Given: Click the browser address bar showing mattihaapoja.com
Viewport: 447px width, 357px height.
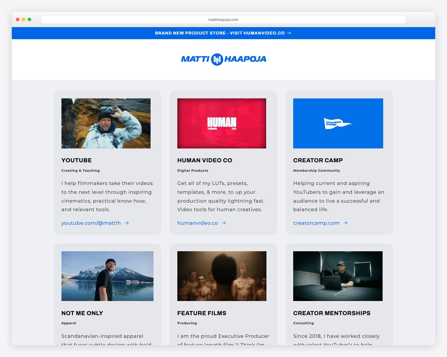Looking at the screenshot, I should coord(223,19).
